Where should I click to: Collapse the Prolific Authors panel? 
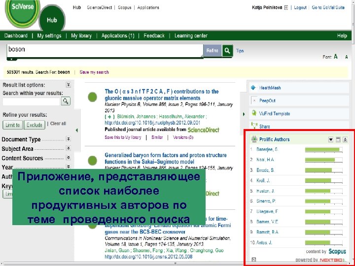[345, 139]
